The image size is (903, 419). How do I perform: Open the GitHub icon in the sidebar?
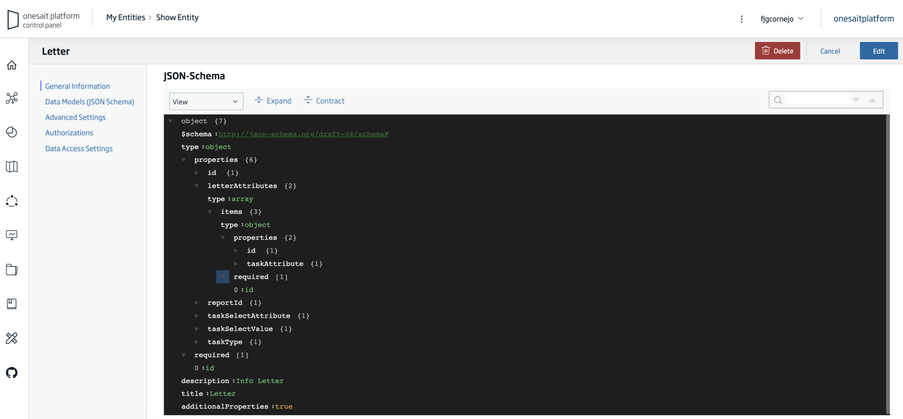point(12,373)
